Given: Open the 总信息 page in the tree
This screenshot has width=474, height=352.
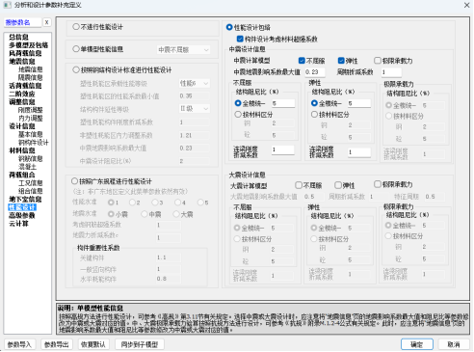Looking at the screenshot, I should [18, 37].
